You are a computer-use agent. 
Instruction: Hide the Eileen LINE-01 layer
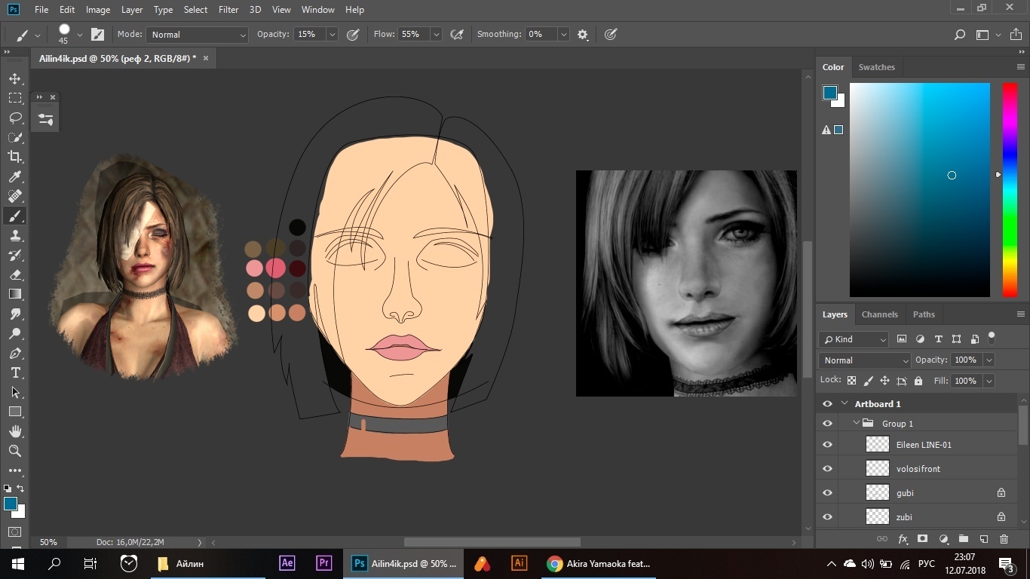827,445
